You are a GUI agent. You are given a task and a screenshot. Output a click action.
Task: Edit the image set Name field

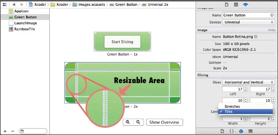[x=249, y=15]
